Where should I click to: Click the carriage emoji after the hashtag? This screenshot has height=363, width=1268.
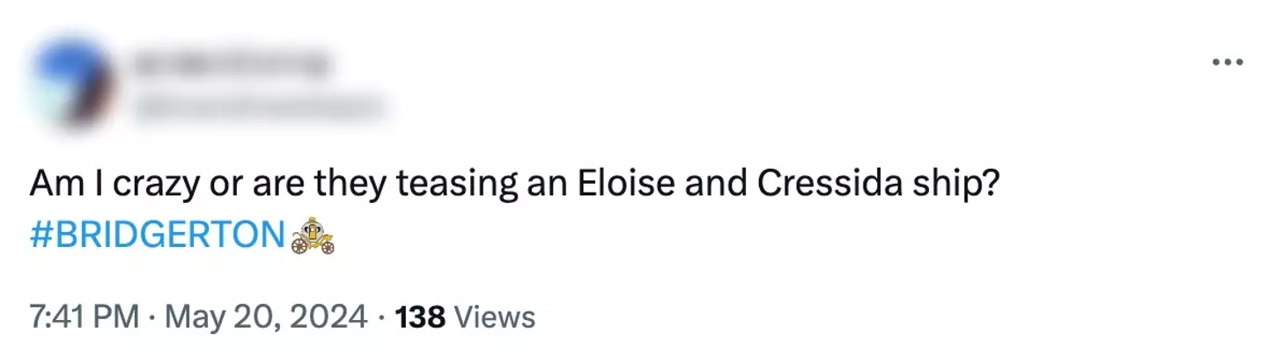(313, 237)
